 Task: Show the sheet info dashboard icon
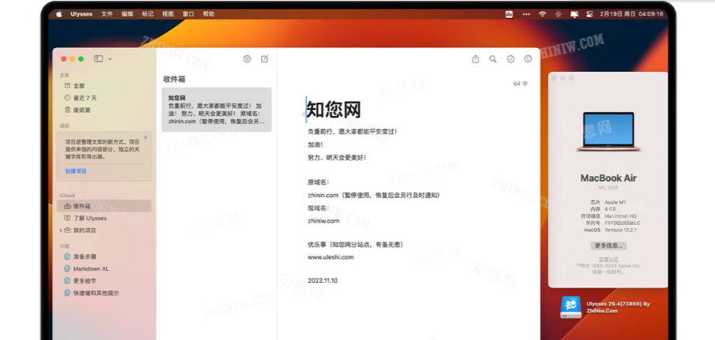click(528, 59)
